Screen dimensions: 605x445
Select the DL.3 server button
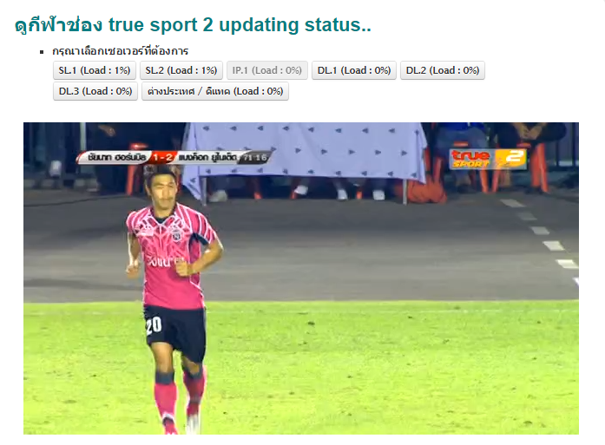tap(95, 91)
